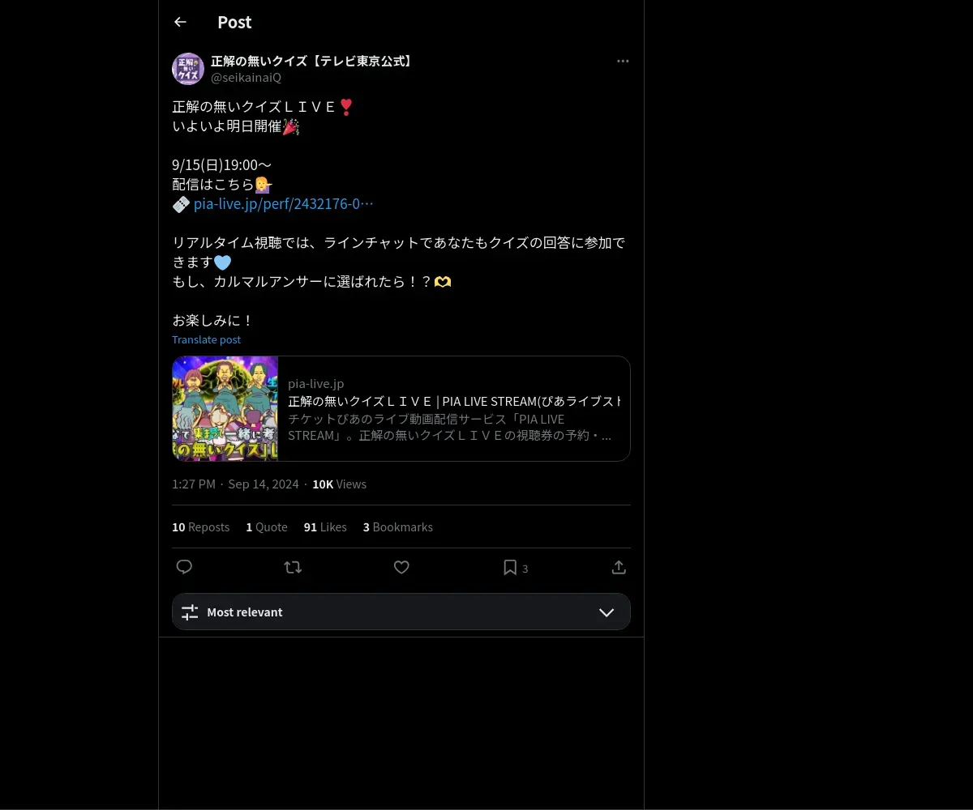This screenshot has width=973, height=810.
Task: Click the link preview card thumbnail image
Action: pyautogui.click(x=225, y=409)
